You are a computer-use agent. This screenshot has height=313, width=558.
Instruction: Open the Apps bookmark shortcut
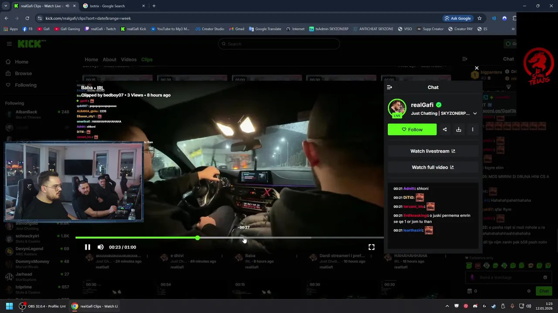coord(10,29)
